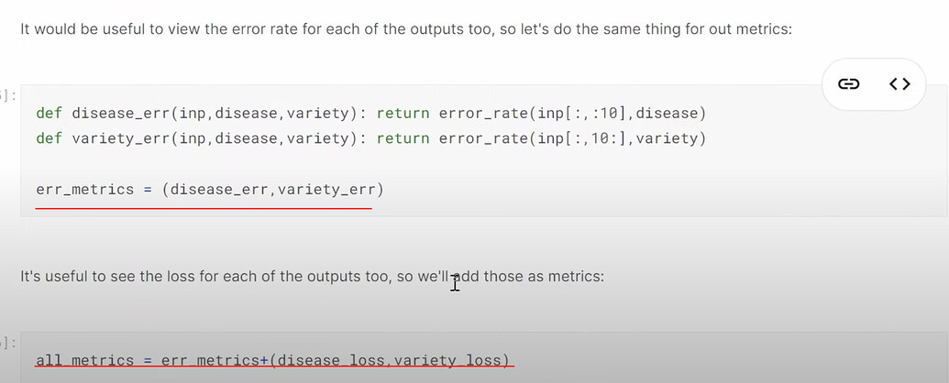Image resolution: width=949 pixels, height=383 pixels.
Task: Click the paragraph about loss for each output
Action: point(312,275)
